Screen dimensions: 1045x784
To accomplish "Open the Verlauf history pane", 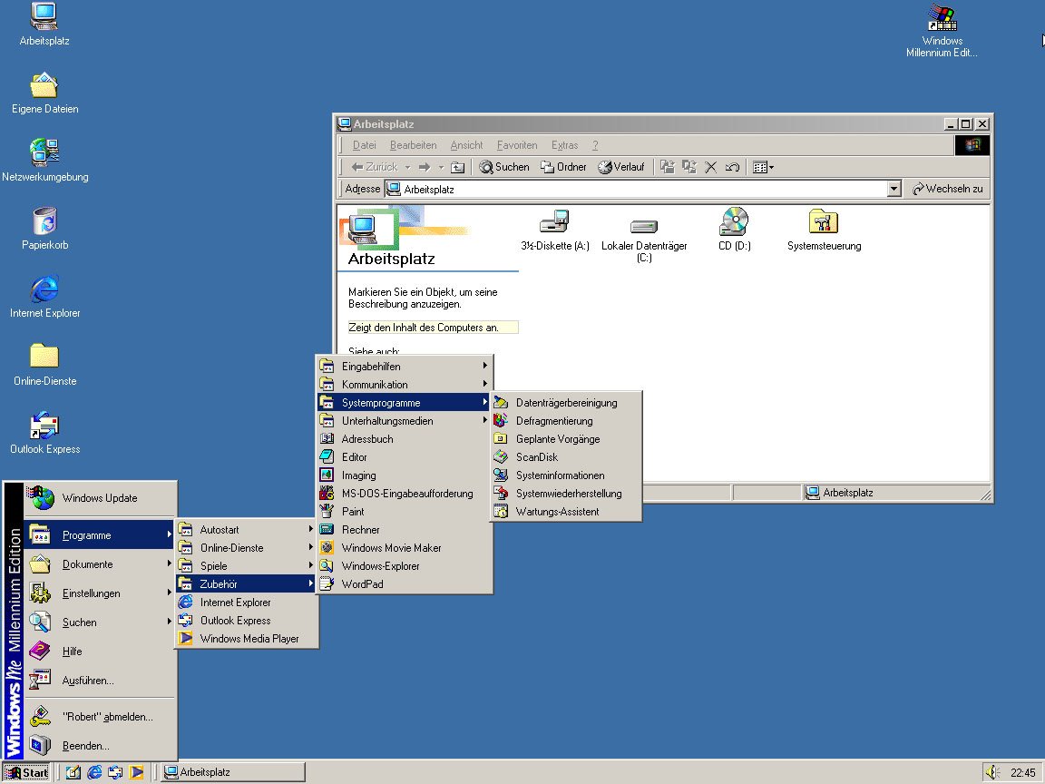I will click(620, 167).
